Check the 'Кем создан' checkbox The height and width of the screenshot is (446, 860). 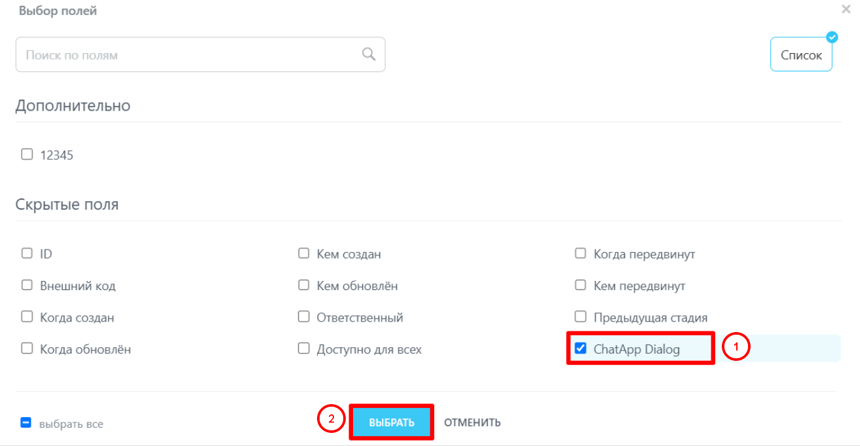point(304,253)
